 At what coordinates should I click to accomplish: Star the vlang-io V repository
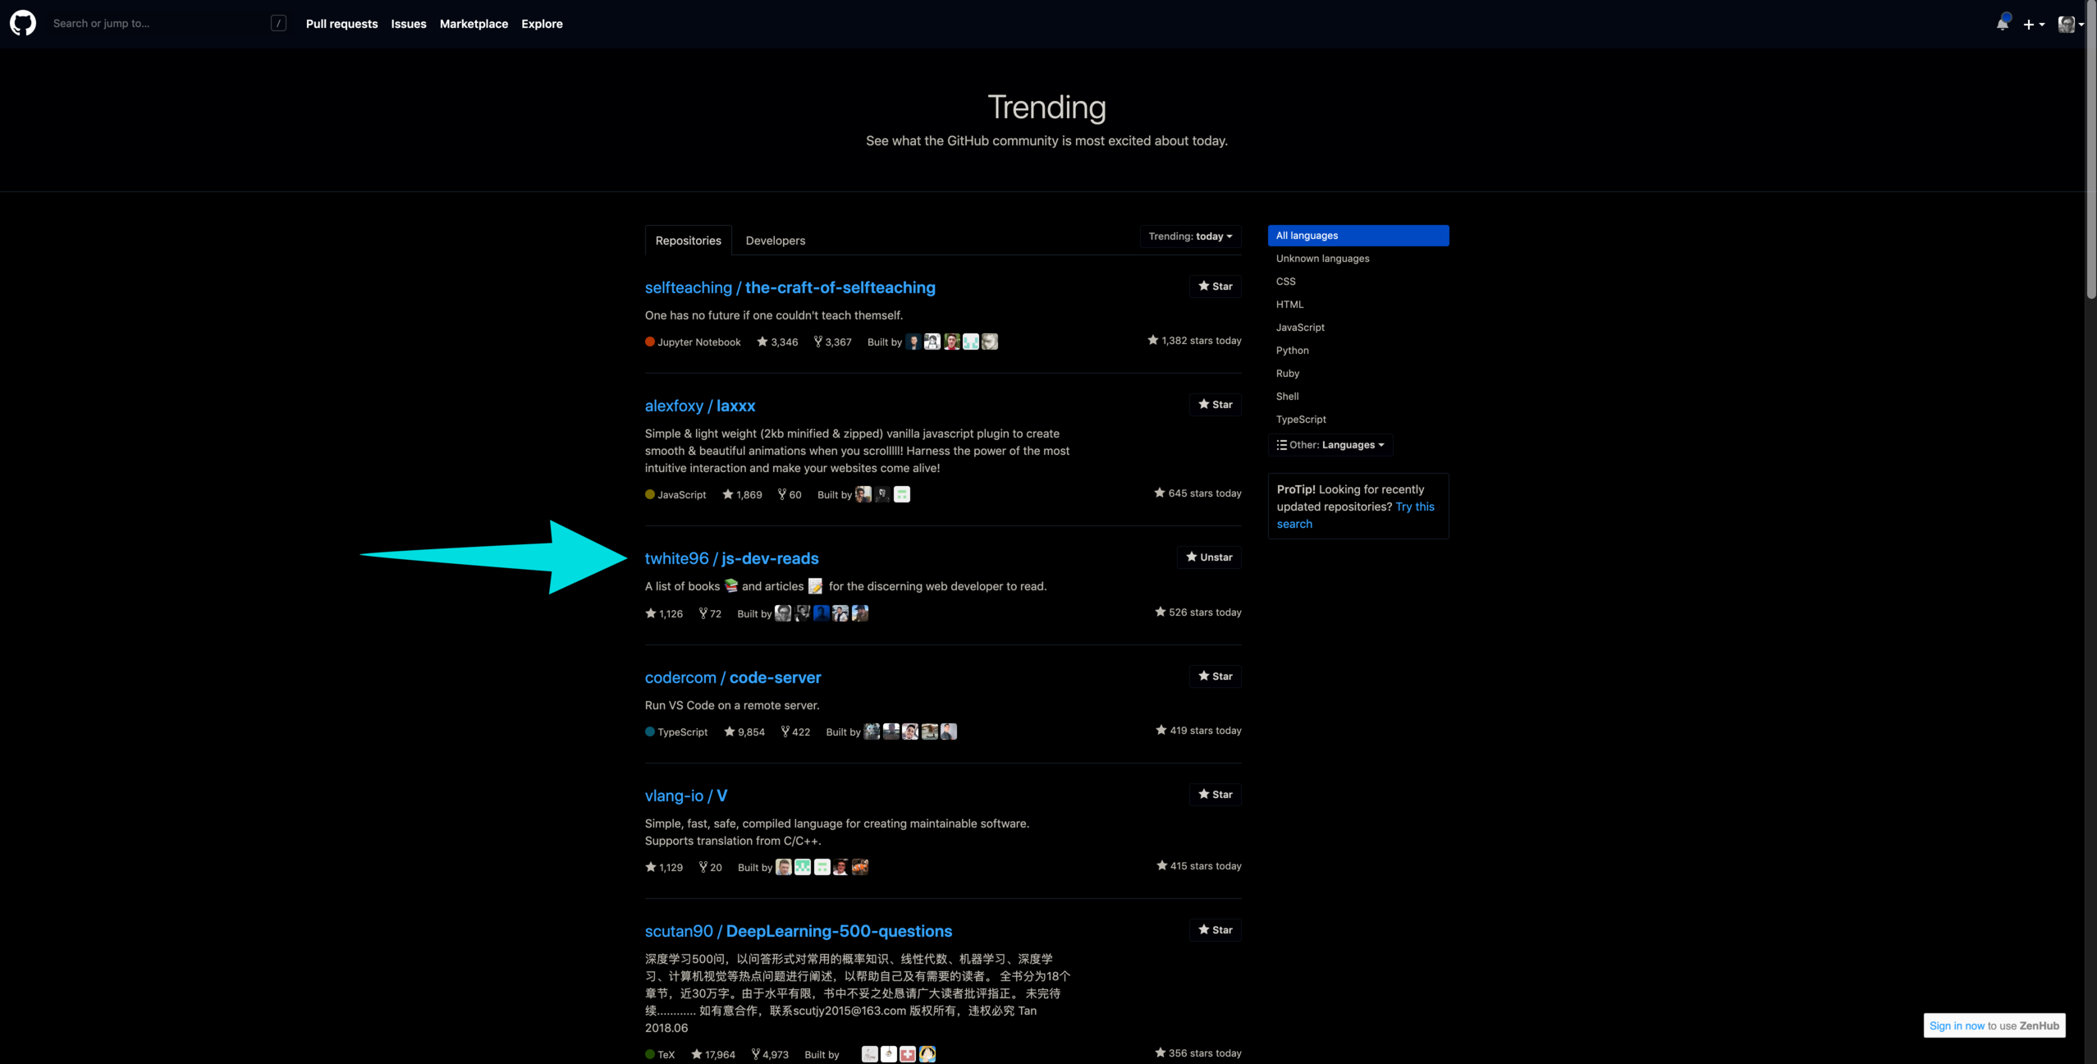point(1215,795)
